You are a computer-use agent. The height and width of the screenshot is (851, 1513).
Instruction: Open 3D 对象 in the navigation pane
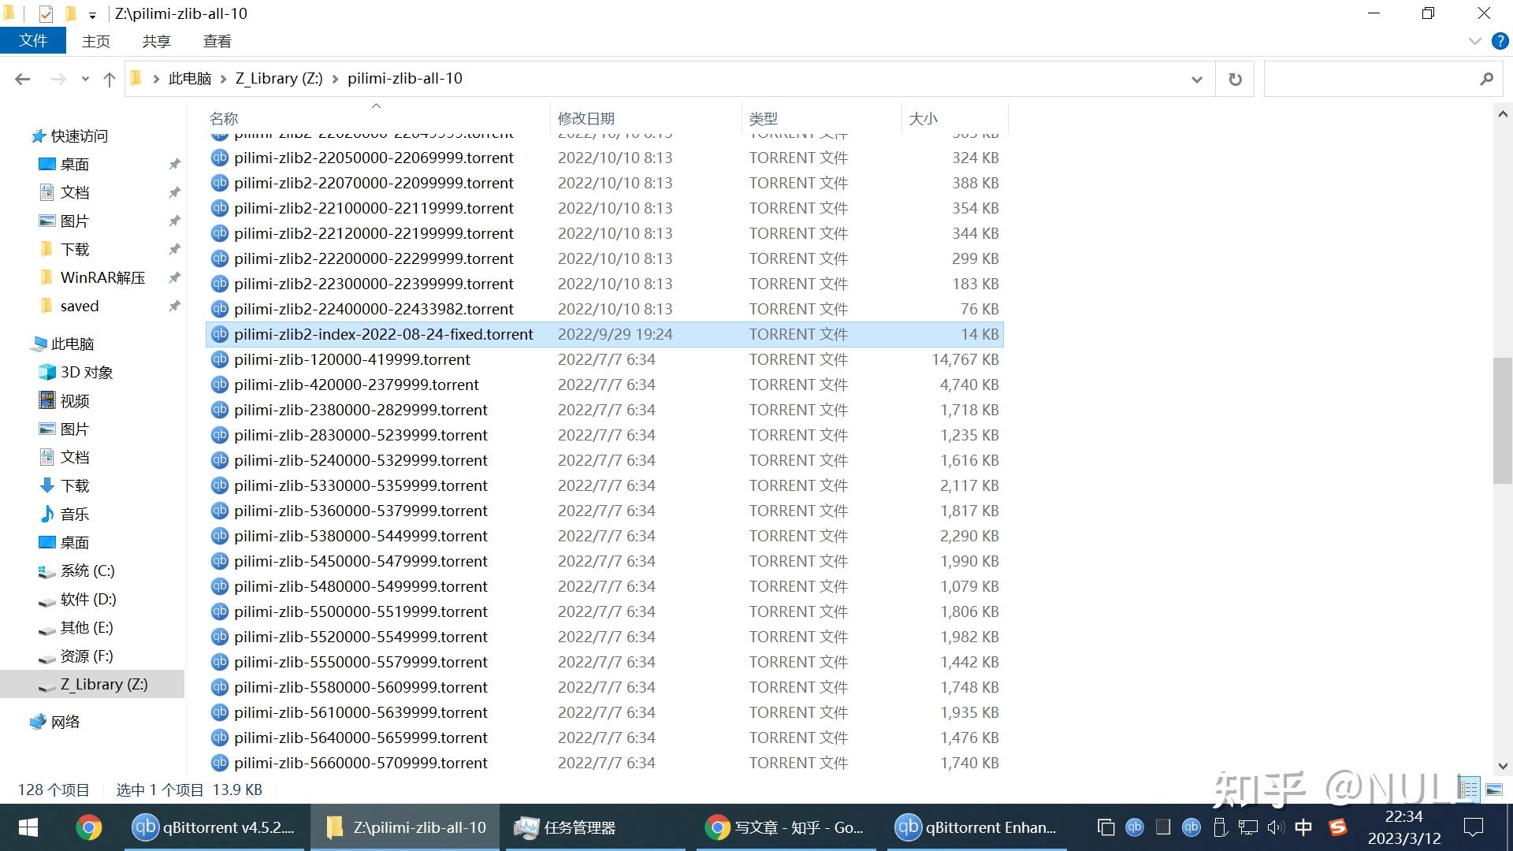click(86, 372)
